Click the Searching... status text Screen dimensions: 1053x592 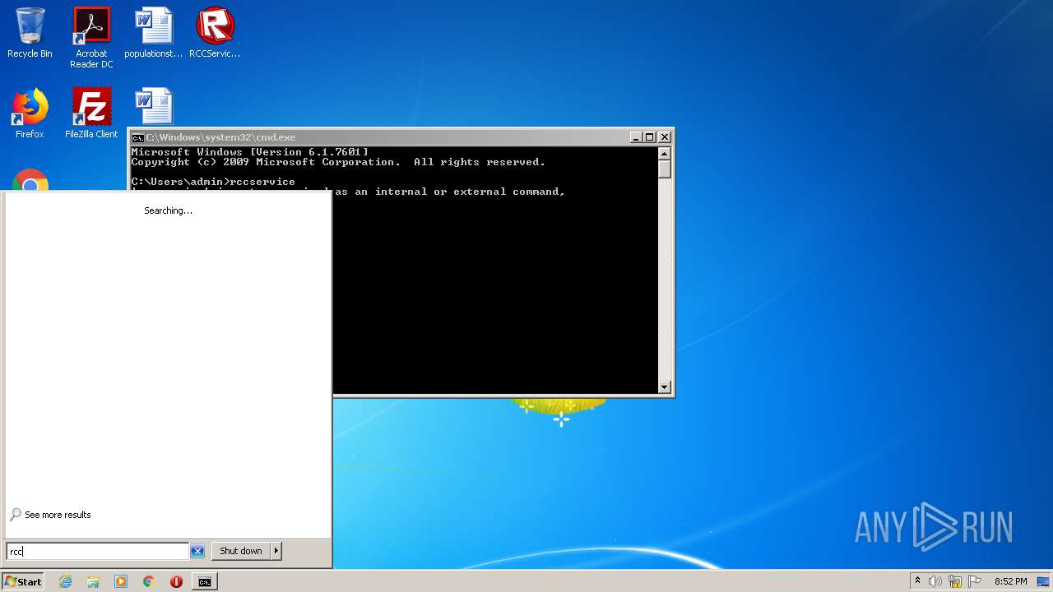[168, 210]
